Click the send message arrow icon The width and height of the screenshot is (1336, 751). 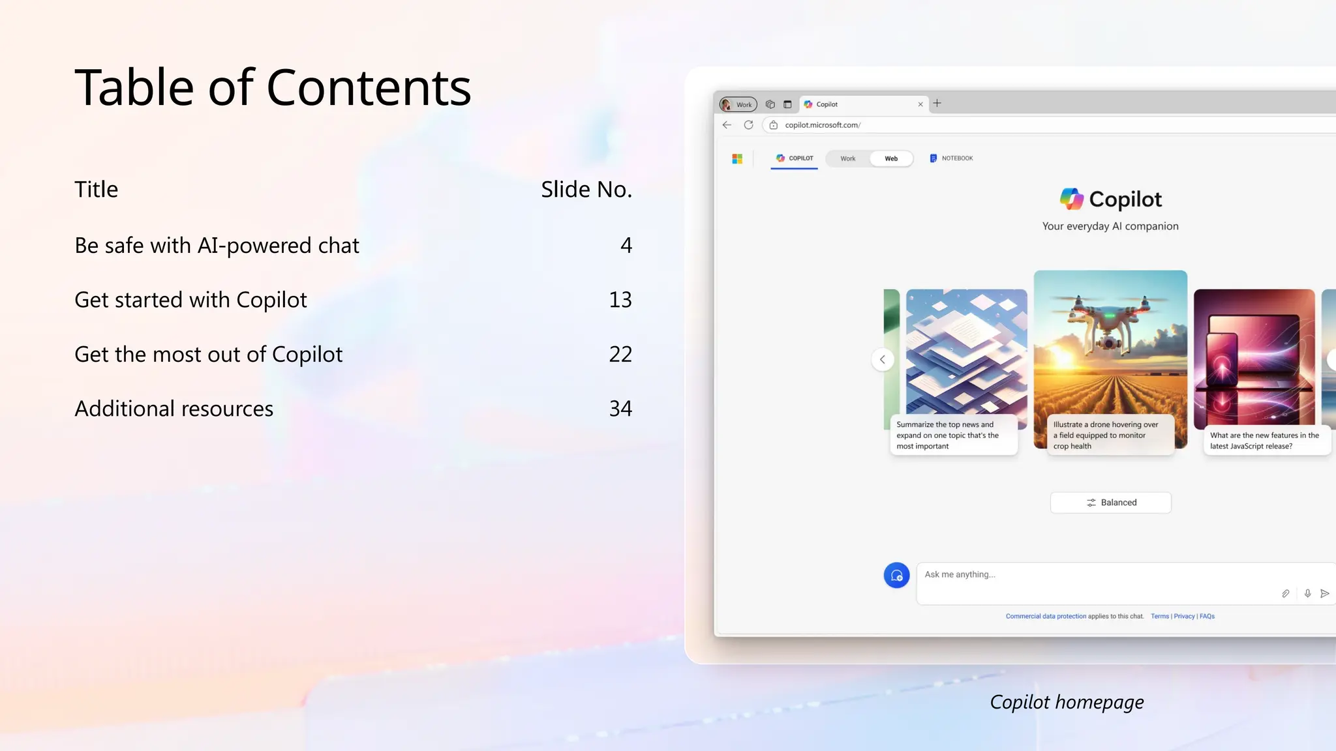1324,593
